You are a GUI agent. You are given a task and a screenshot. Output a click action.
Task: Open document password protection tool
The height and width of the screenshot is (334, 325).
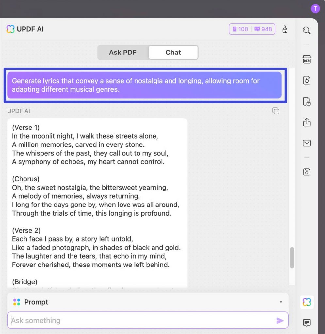tap(306, 101)
